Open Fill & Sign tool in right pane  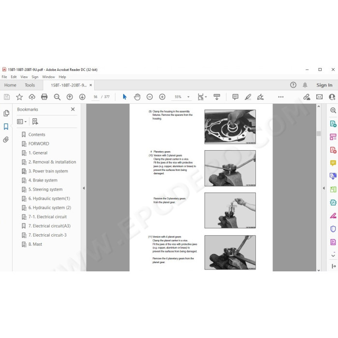click(333, 215)
